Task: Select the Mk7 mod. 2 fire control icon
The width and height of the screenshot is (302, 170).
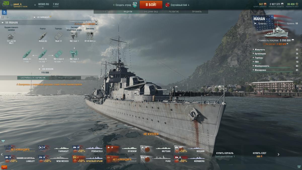Action: pos(74,54)
